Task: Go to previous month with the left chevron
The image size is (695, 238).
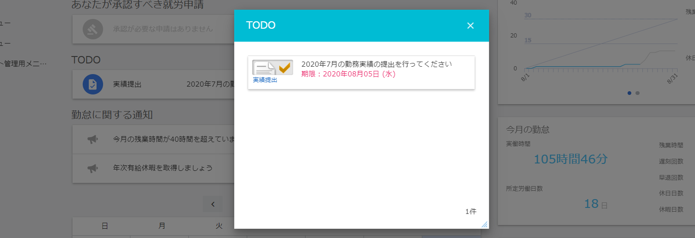Action: click(213, 204)
